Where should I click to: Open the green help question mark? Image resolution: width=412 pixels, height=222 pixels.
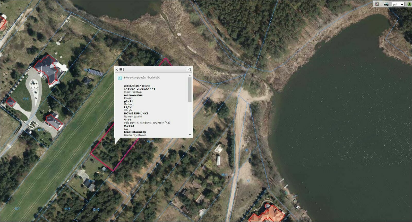click(409, 4)
